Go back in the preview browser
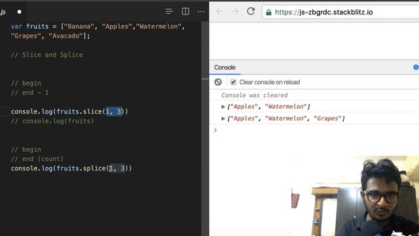 point(219,12)
